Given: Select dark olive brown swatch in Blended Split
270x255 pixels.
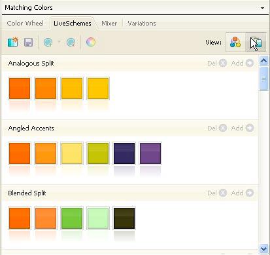Looking at the screenshot, I should click(x=124, y=218).
